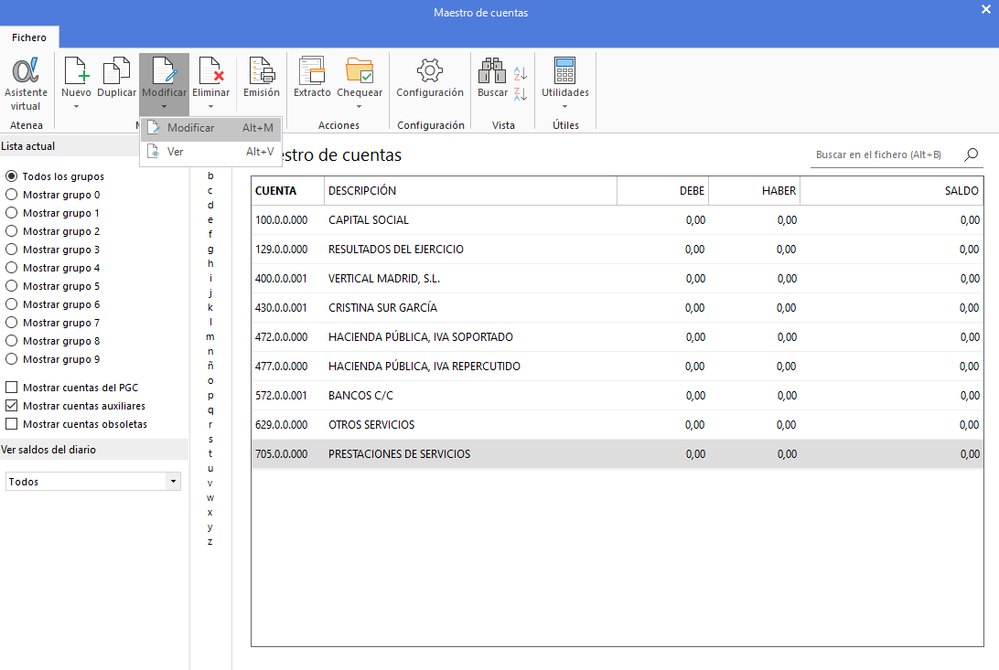Click the search magnifier icon

(x=972, y=154)
